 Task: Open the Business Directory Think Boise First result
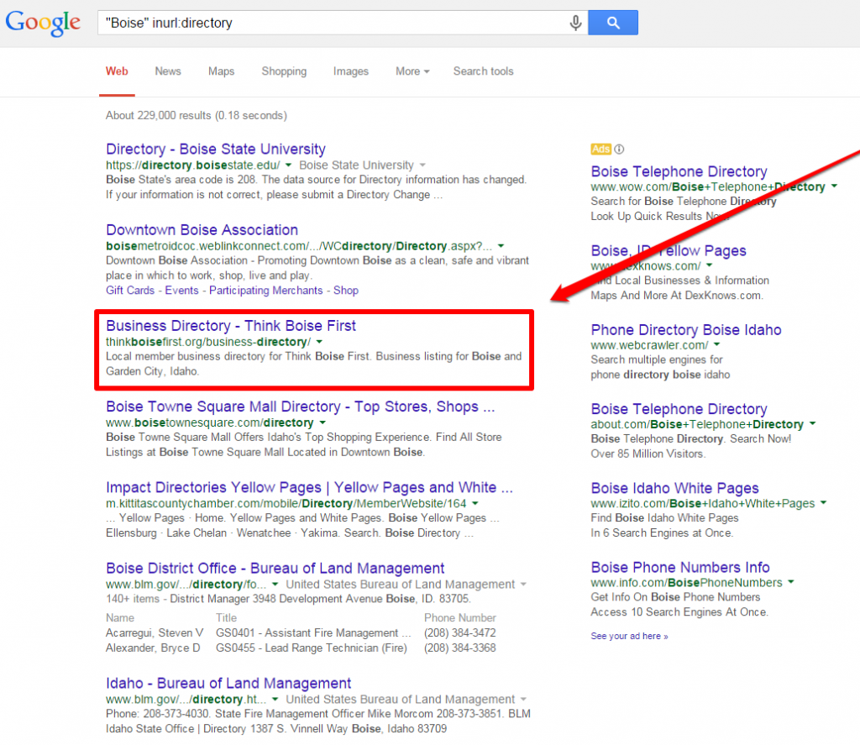(230, 326)
